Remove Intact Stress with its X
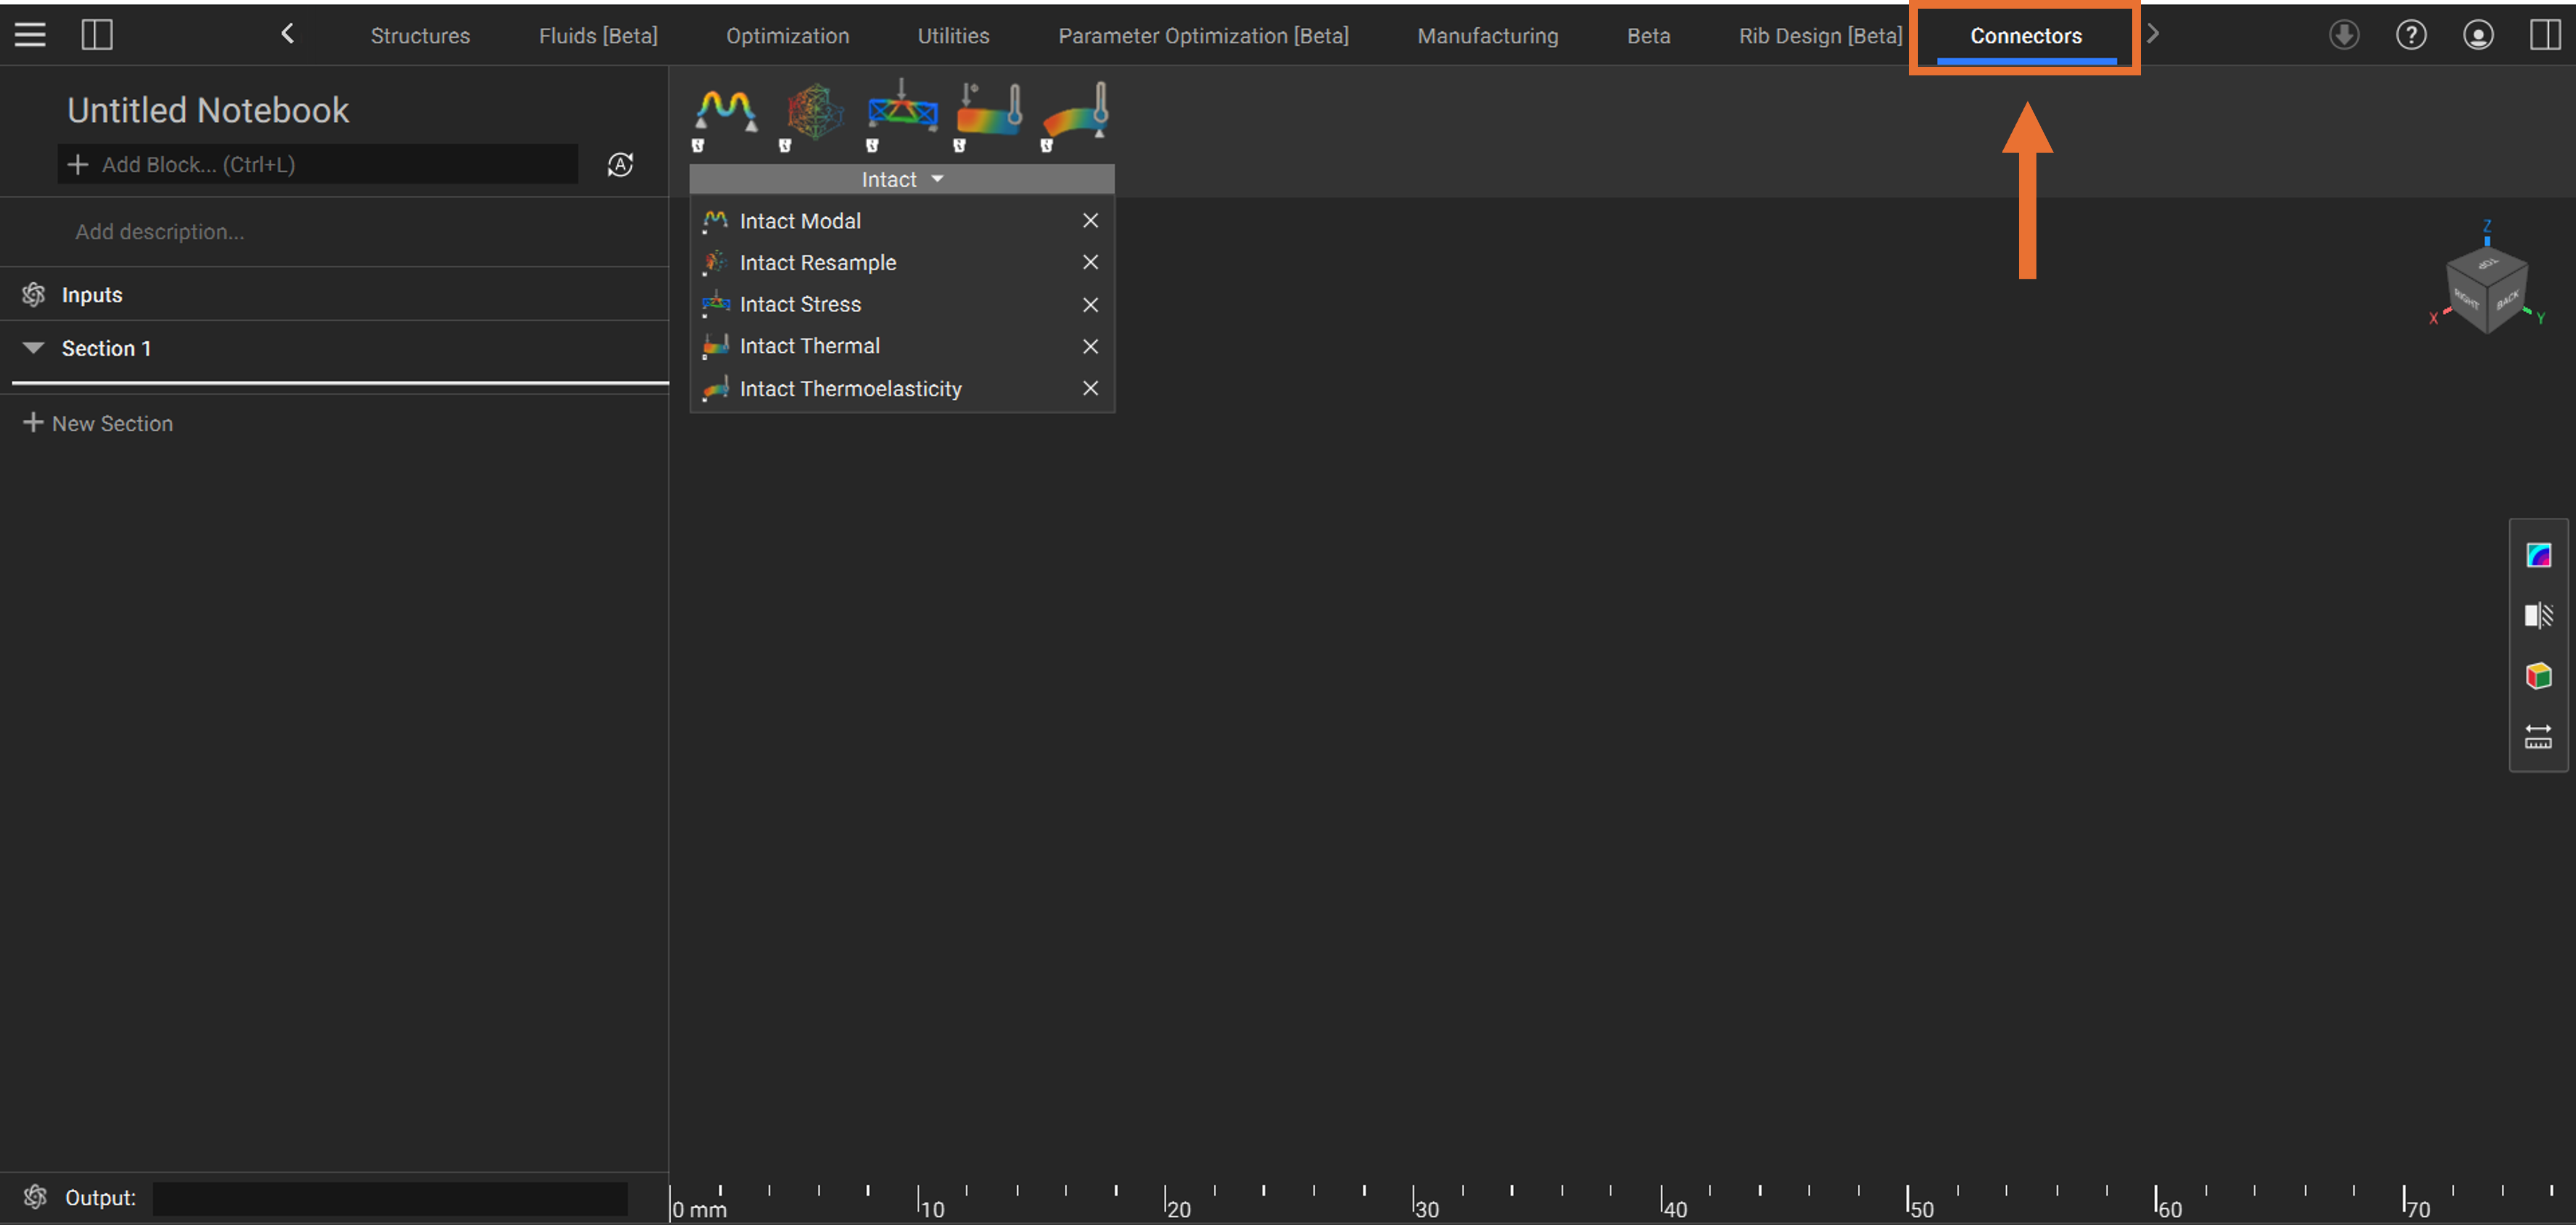Image resolution: width=2576 pixels, height=1225 pixels. point(1091,305)
